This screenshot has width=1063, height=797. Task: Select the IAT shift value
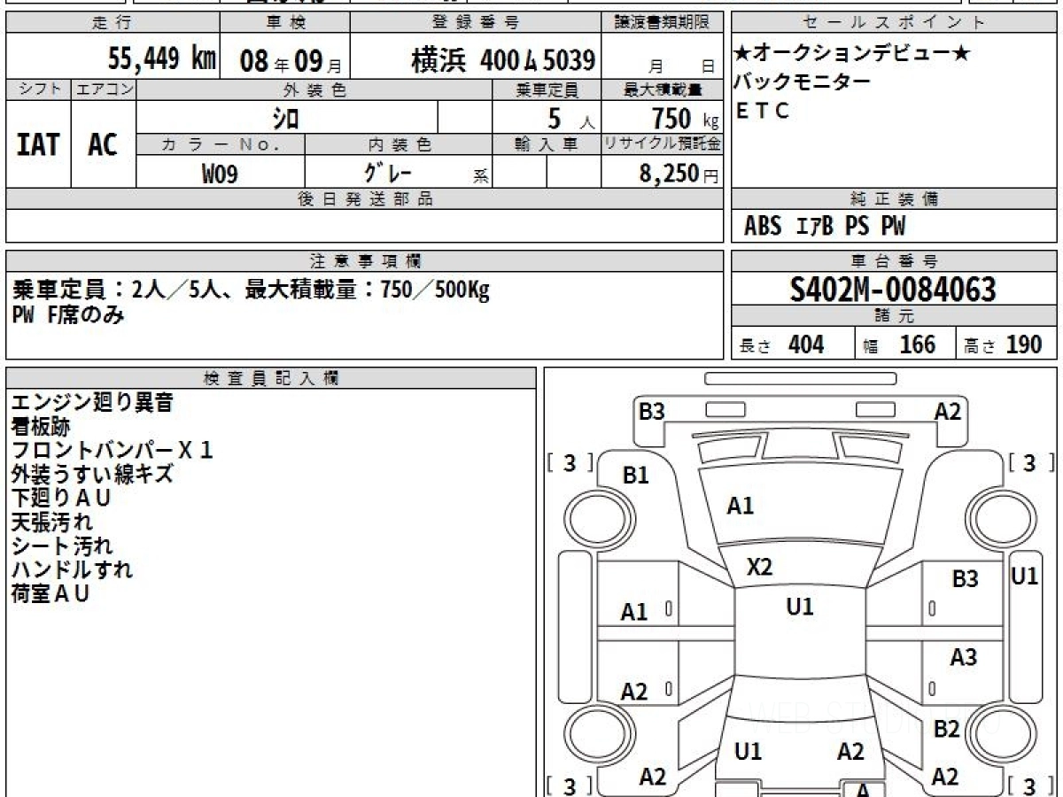38,145
